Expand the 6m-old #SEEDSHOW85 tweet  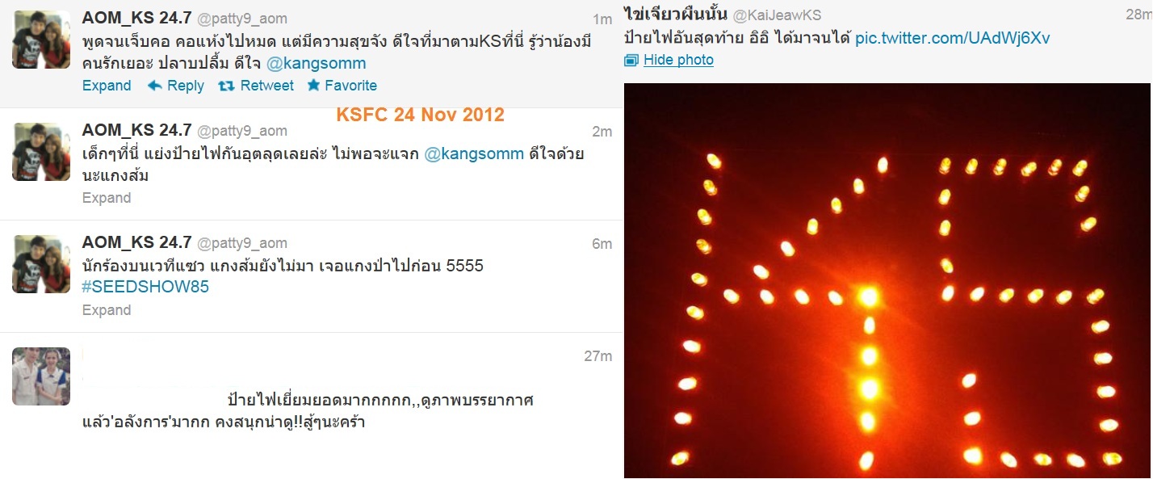click(107, 310)
